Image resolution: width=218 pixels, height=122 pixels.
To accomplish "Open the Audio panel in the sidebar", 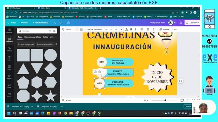I will [9, 86].
